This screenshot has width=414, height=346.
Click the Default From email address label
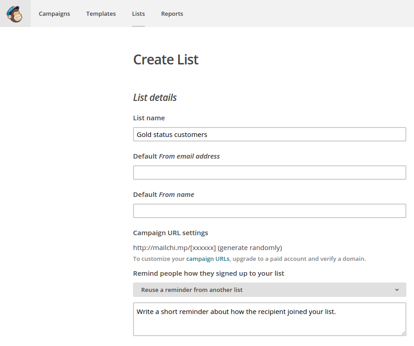(x=176, y=156)
